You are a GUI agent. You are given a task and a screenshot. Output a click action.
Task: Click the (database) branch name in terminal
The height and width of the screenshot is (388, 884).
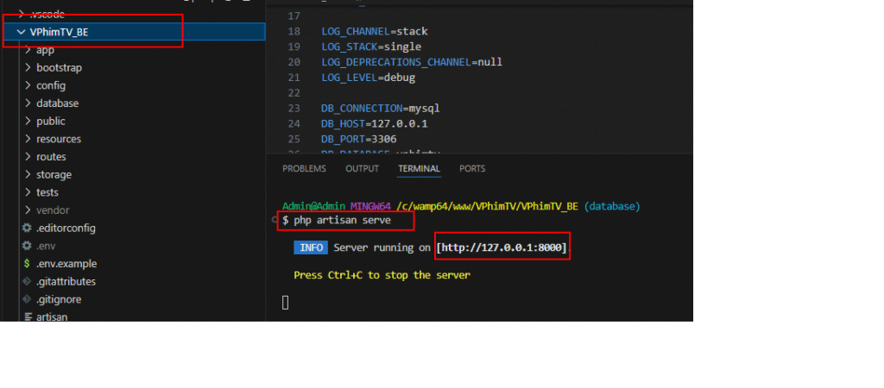612,207
